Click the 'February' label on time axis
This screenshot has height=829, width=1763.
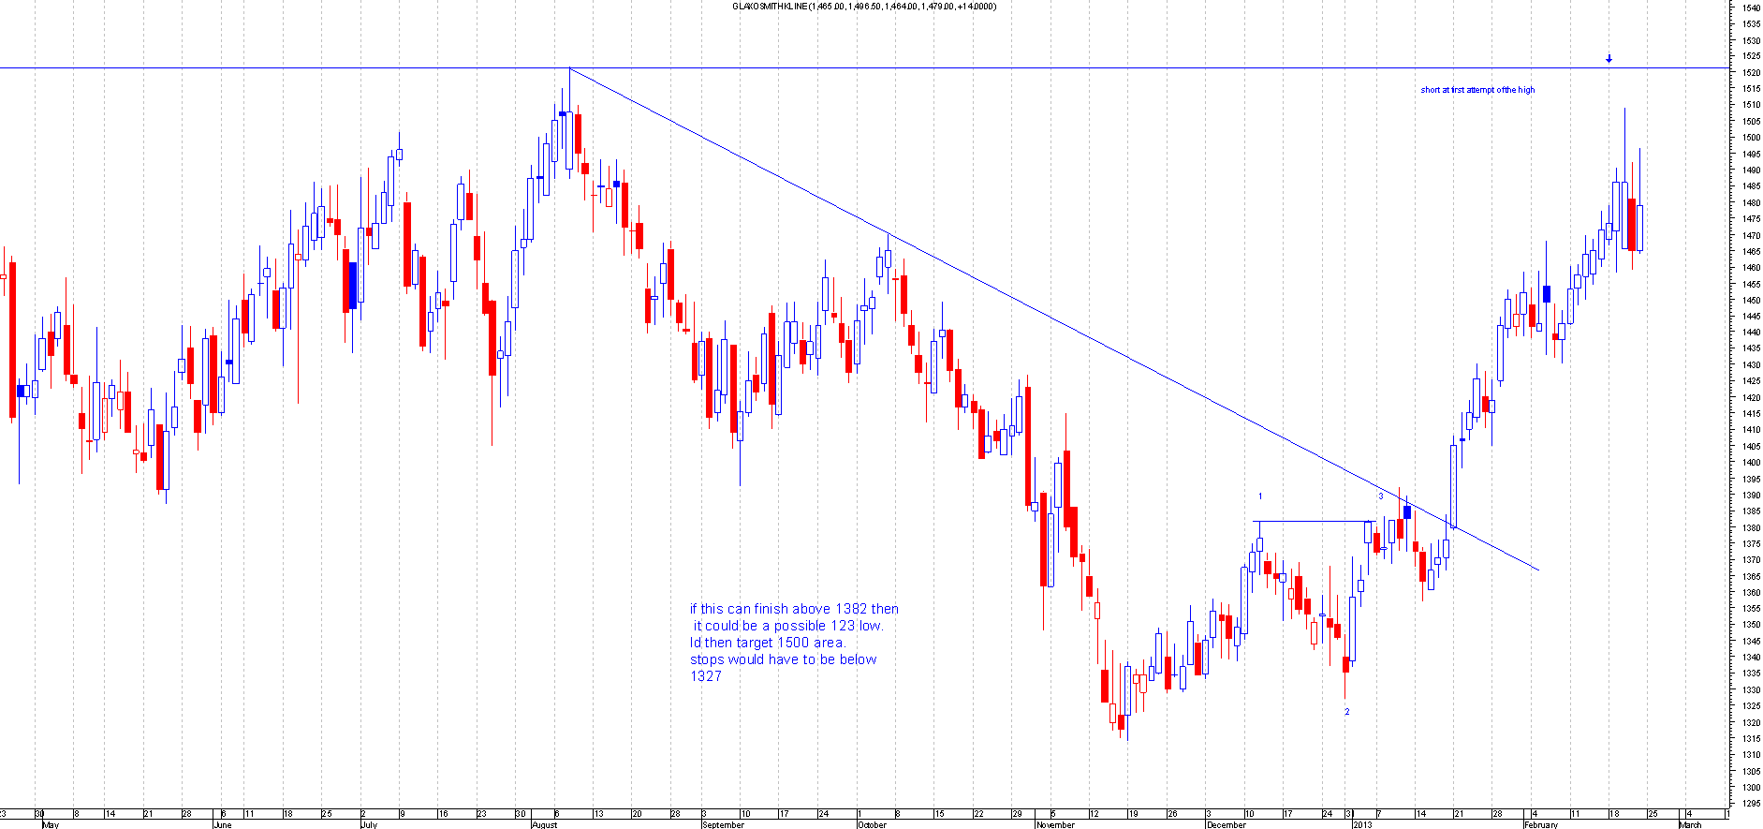point(1541,825)
